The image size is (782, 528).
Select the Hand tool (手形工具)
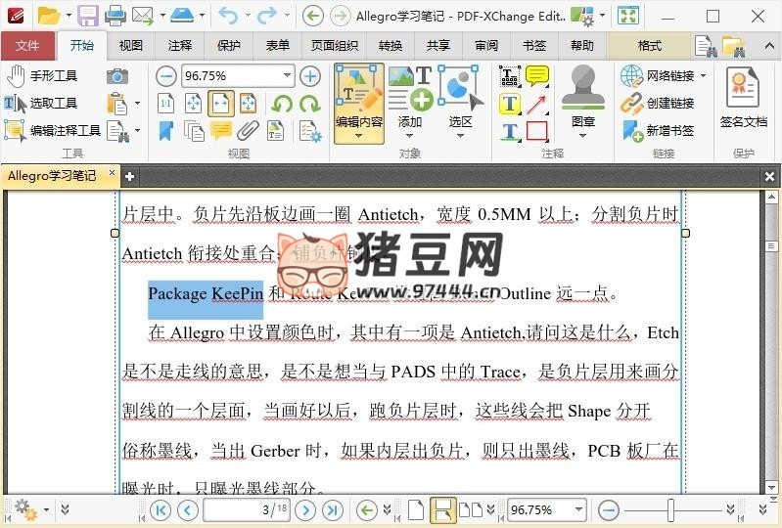point(41,76)
